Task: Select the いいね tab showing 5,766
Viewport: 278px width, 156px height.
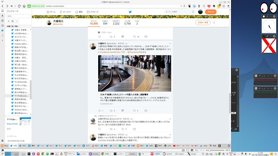Action: pos(127,23)
